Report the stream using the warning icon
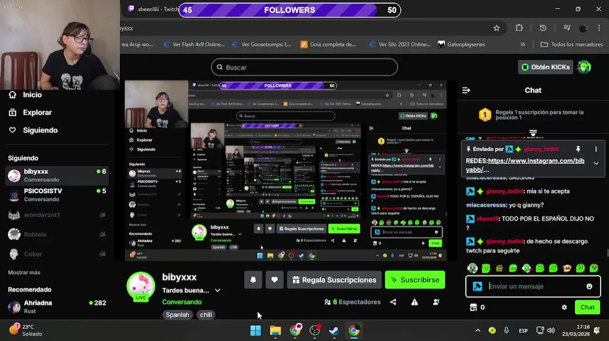Viewport: 609px width, 341px height. (x=415, y=302)
